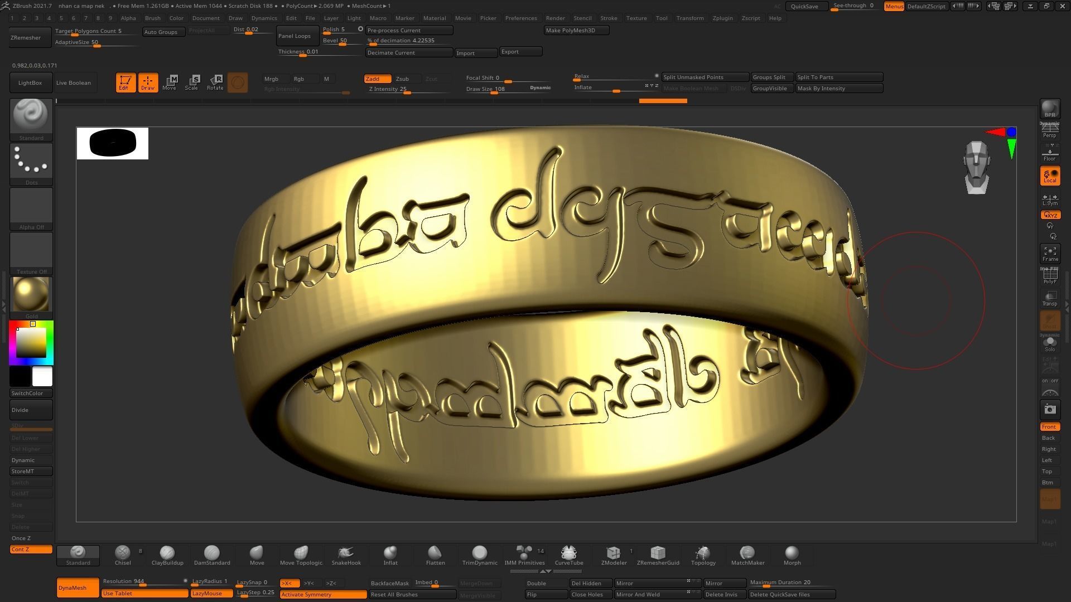Viewport: 1071px width, 602px height.
Task: Open the Brush menu
Action: pyautogui.click(x=152, y=18)
